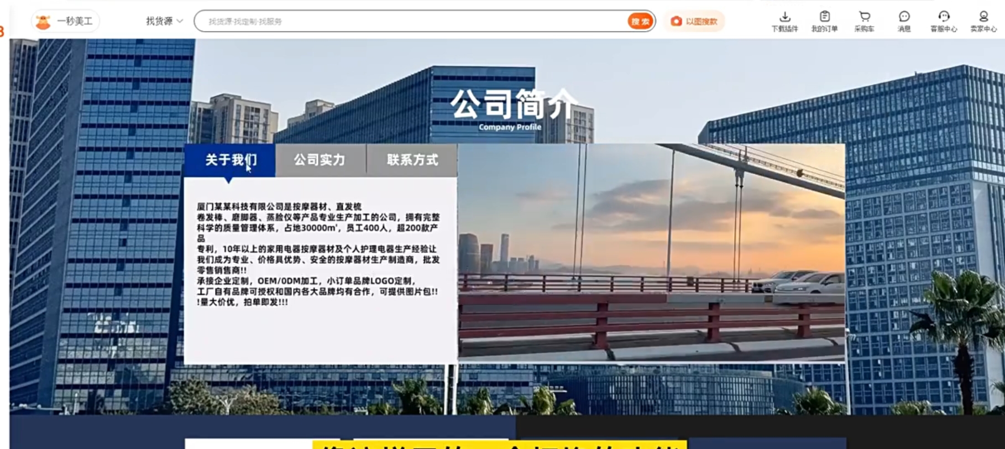Expand the 找货源 dropdown
Image resolution: width=1005 pixels, height=449 pixels.
click(164, 22)
